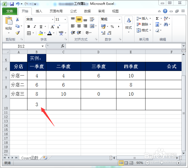Click the Delete cells button

tap(142, 24)
